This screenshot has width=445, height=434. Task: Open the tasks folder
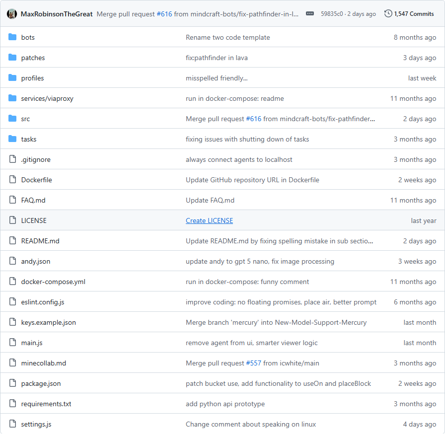tap(29, 139)
